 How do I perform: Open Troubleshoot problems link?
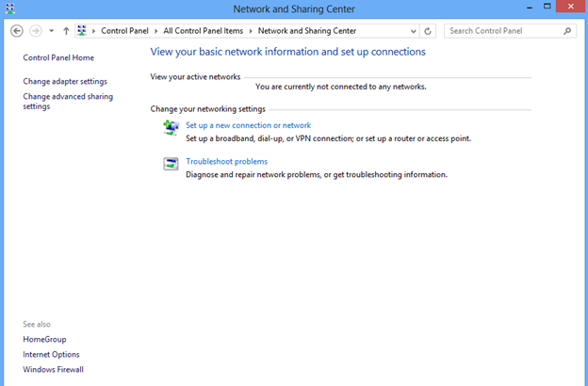point(226,162)
